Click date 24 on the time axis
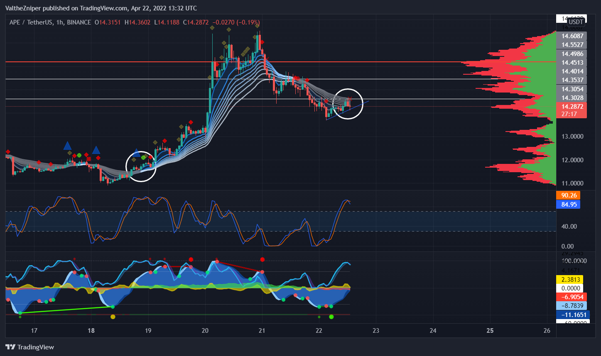 pos(433,331)
